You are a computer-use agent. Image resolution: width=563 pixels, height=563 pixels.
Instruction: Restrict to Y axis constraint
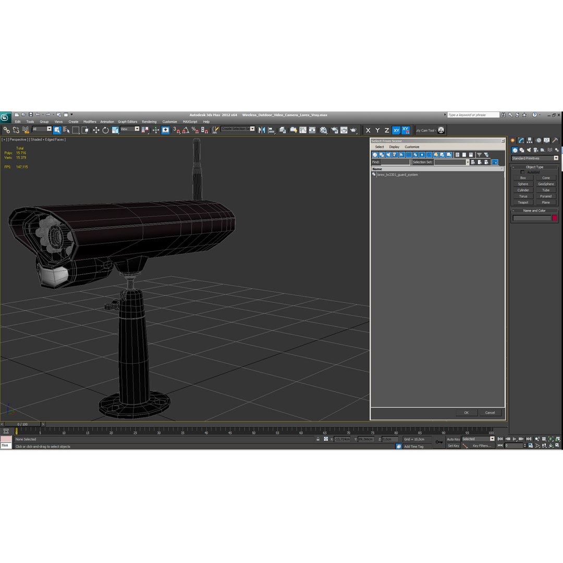(x=377, y=130)
